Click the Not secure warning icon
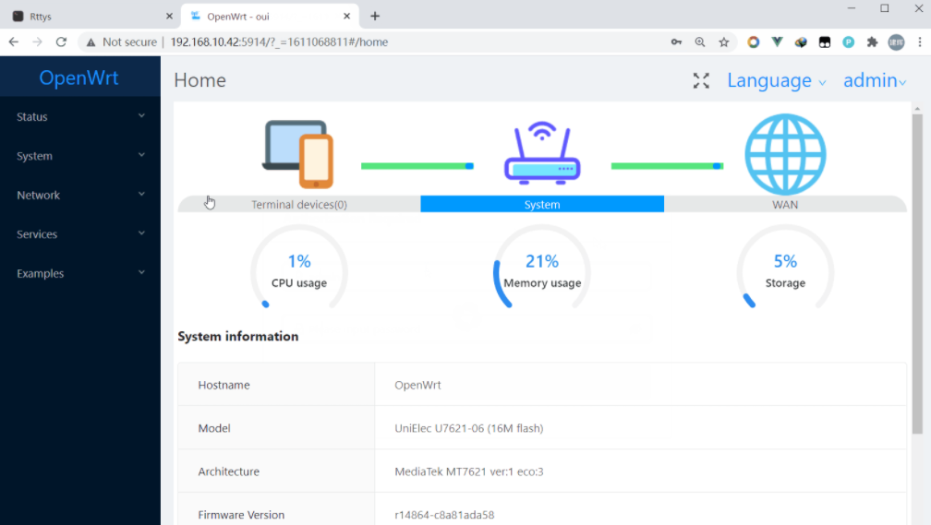 91,42
